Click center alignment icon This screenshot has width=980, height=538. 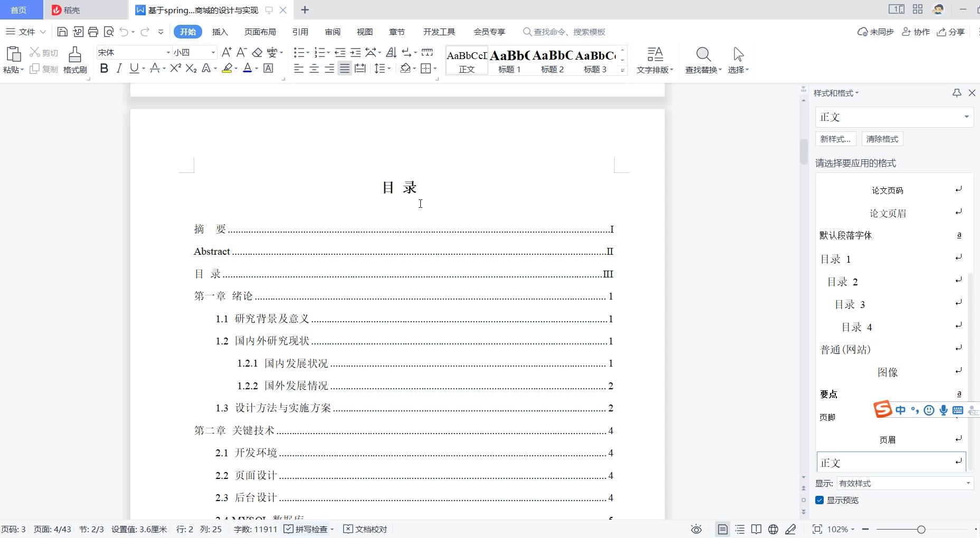coord(314,69)
